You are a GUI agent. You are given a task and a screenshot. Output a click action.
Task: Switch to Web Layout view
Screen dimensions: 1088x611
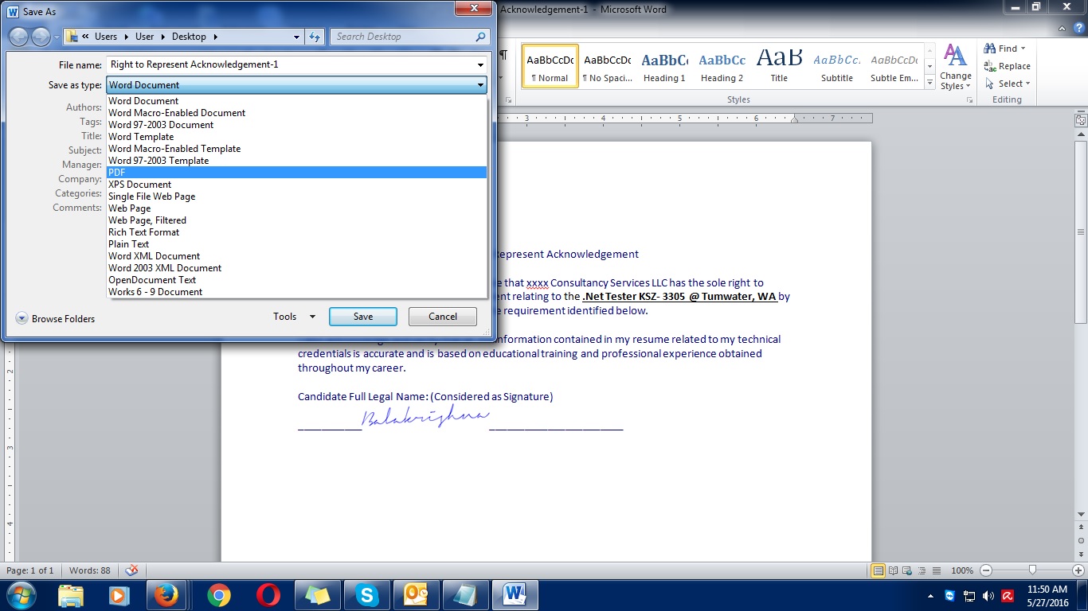(906, 570)
